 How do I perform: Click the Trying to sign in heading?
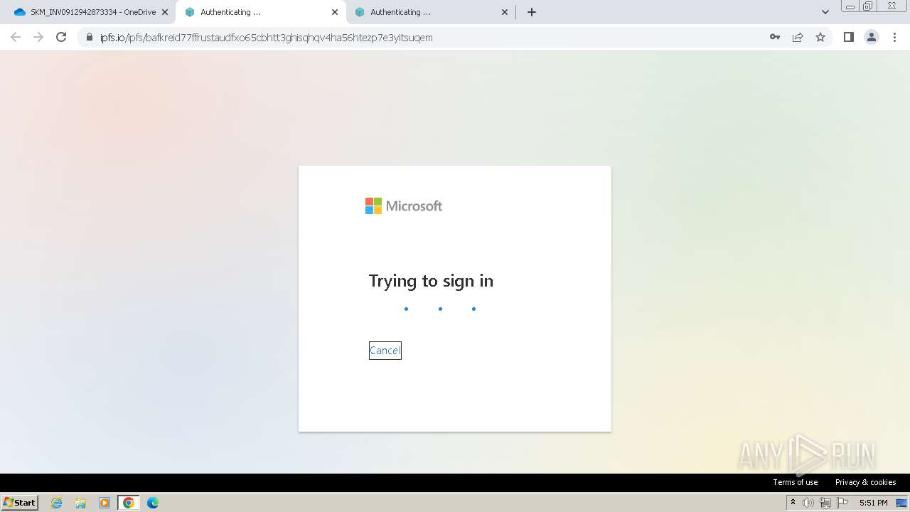coord(431,281)
